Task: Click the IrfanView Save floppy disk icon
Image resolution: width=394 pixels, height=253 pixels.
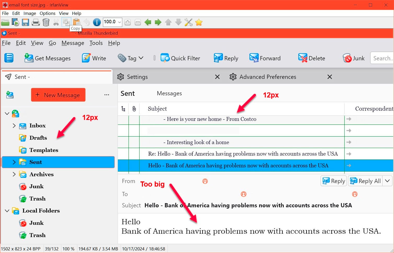Action: (25, 22)
